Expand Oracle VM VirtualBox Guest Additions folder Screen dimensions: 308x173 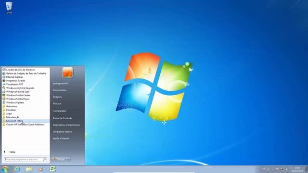(26, 124)
